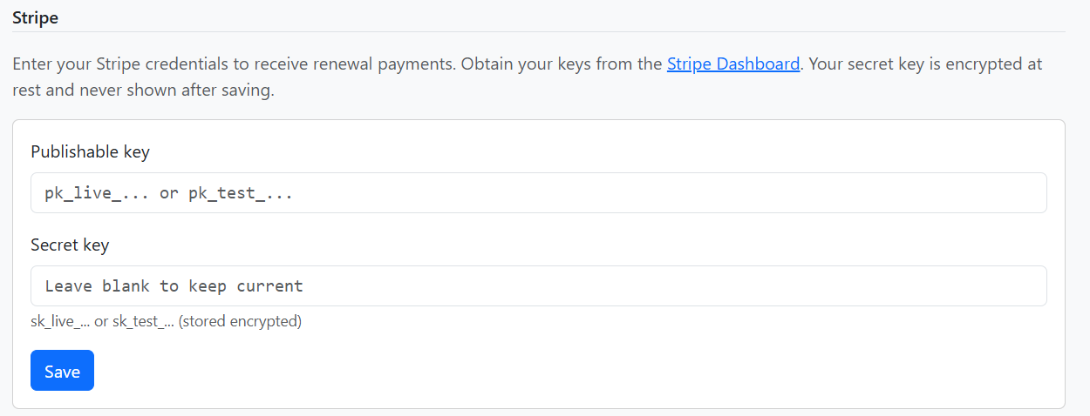Click empty card area right of Save
Screen dimensions: 1090x416
click(x=523, y=371)
